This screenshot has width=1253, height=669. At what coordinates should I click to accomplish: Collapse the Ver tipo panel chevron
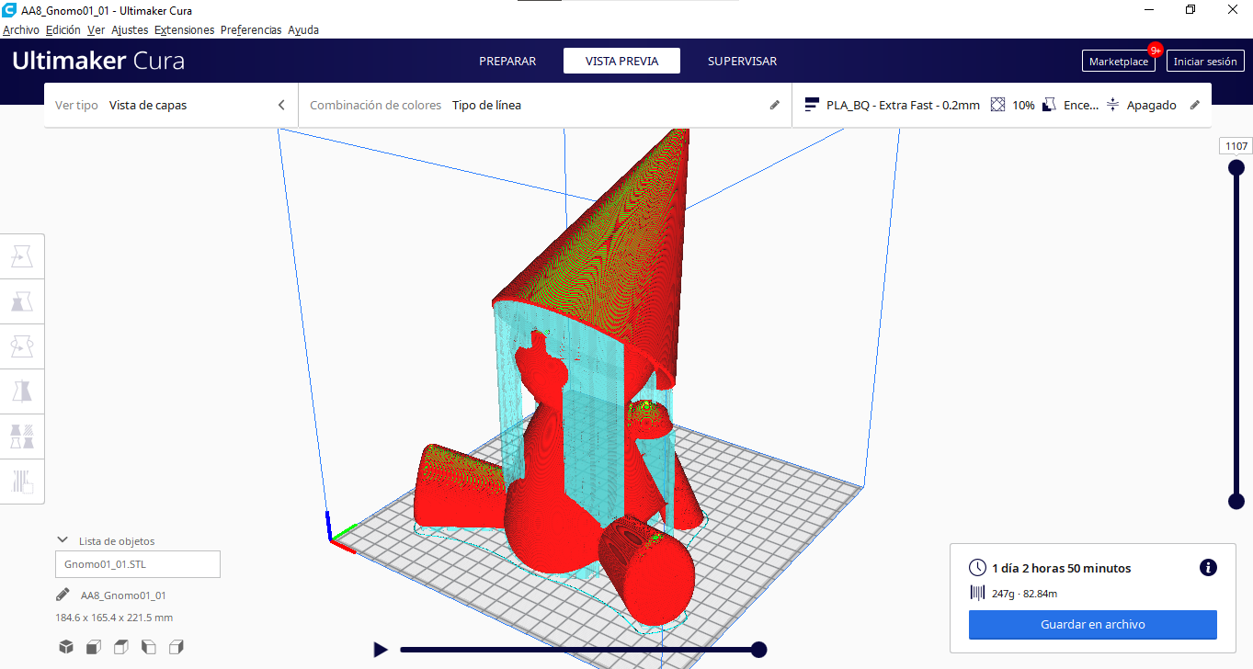pyautogui.click(x=281, y=105)
